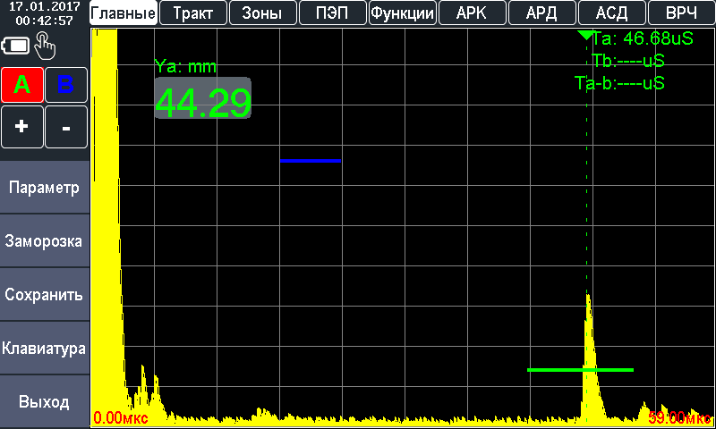
Task: Save the result with Сохранить
Action: (45, 295)
